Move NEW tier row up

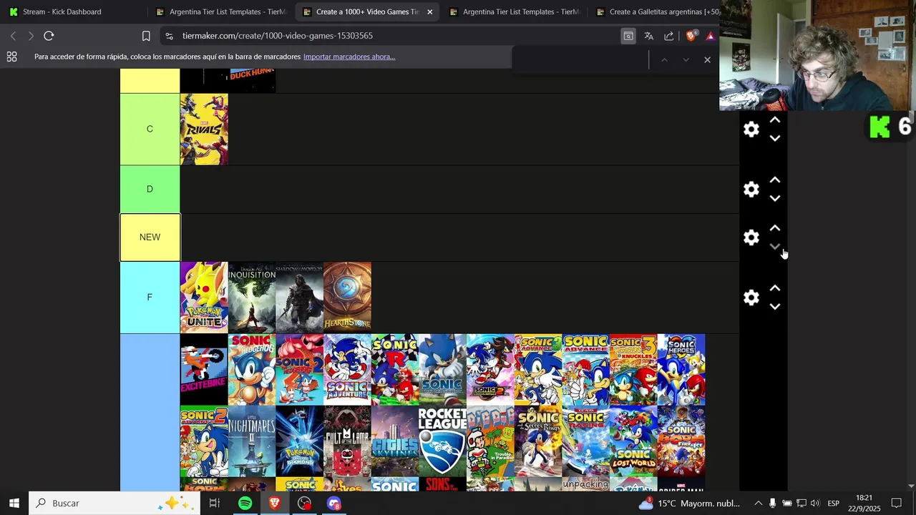click(775, 228)
